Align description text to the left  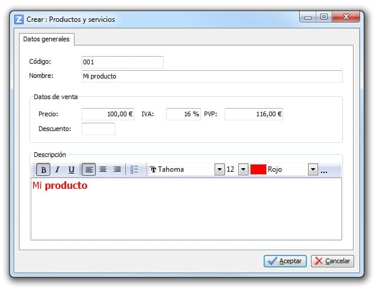pos(89,169)
